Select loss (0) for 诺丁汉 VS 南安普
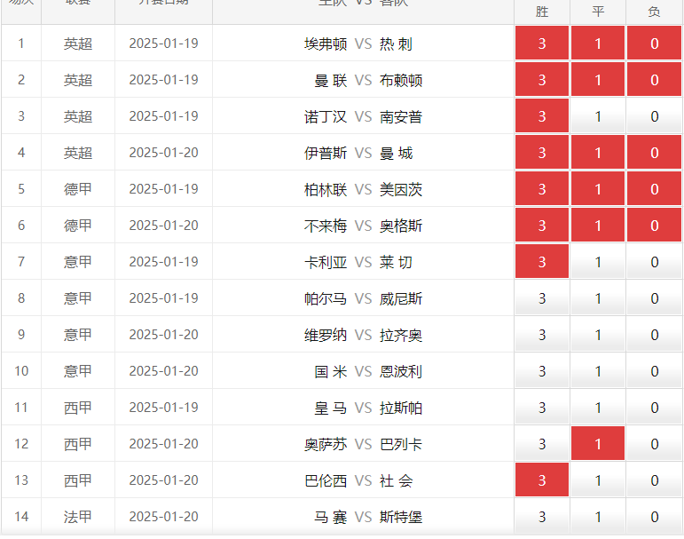 click(655, 116)
